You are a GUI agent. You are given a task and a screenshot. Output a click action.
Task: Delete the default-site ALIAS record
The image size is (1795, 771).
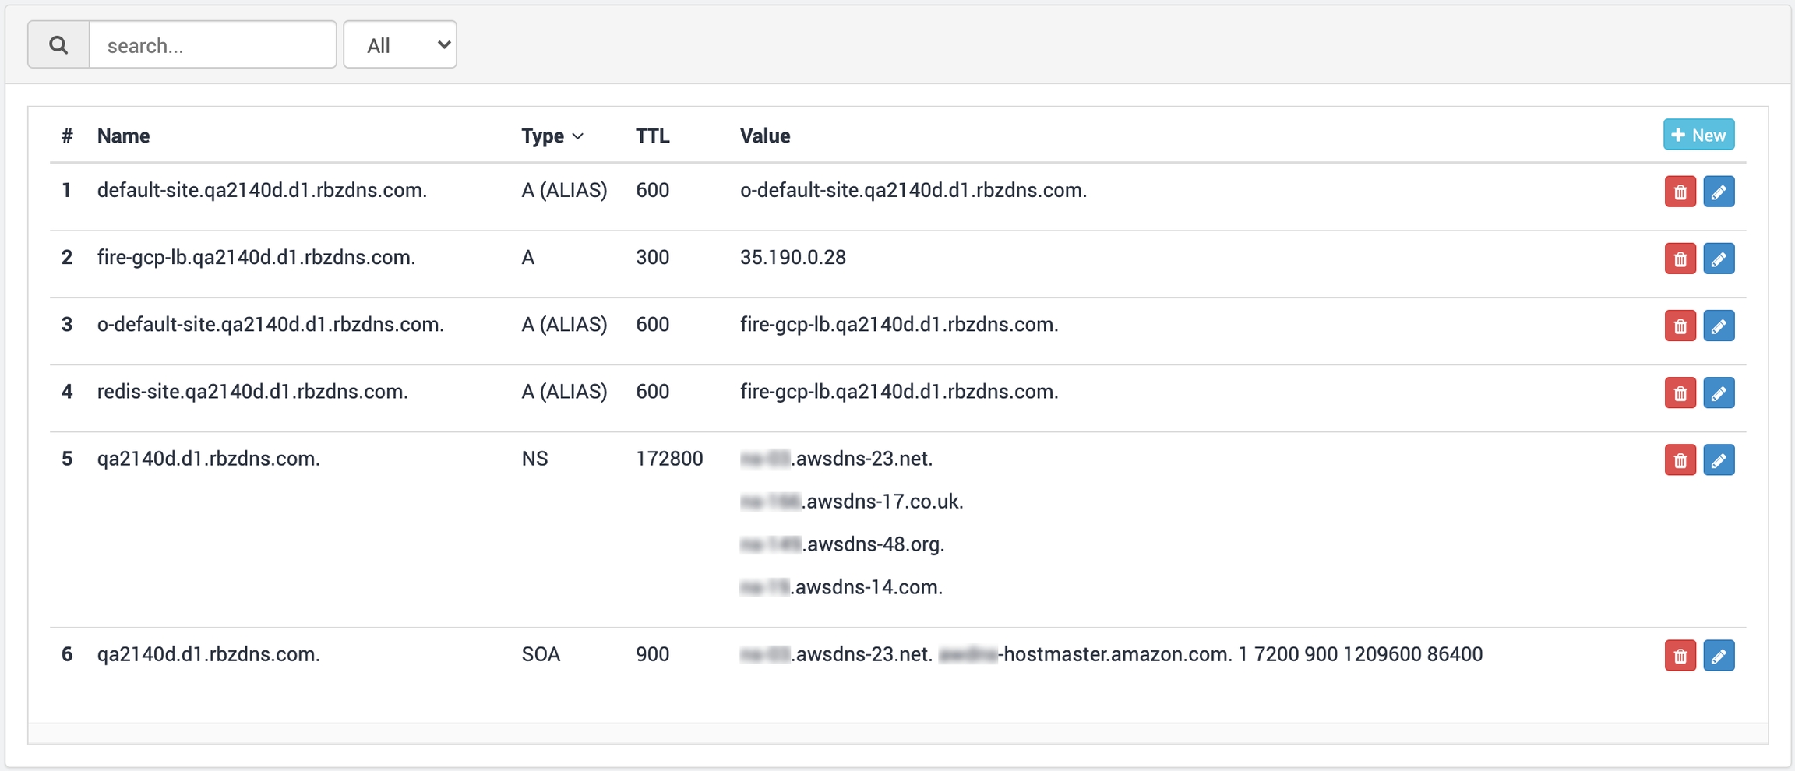[x=1680, y=192]
